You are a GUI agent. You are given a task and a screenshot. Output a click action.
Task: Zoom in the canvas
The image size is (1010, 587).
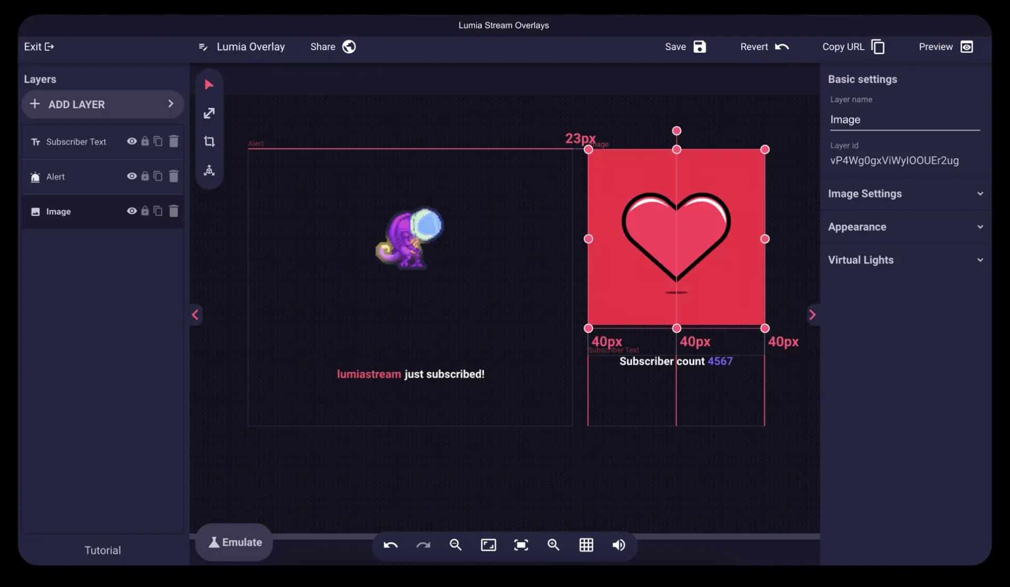click(553, 545)
